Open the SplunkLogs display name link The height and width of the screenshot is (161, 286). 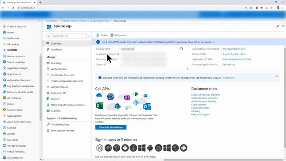click(x=128, y=49)
